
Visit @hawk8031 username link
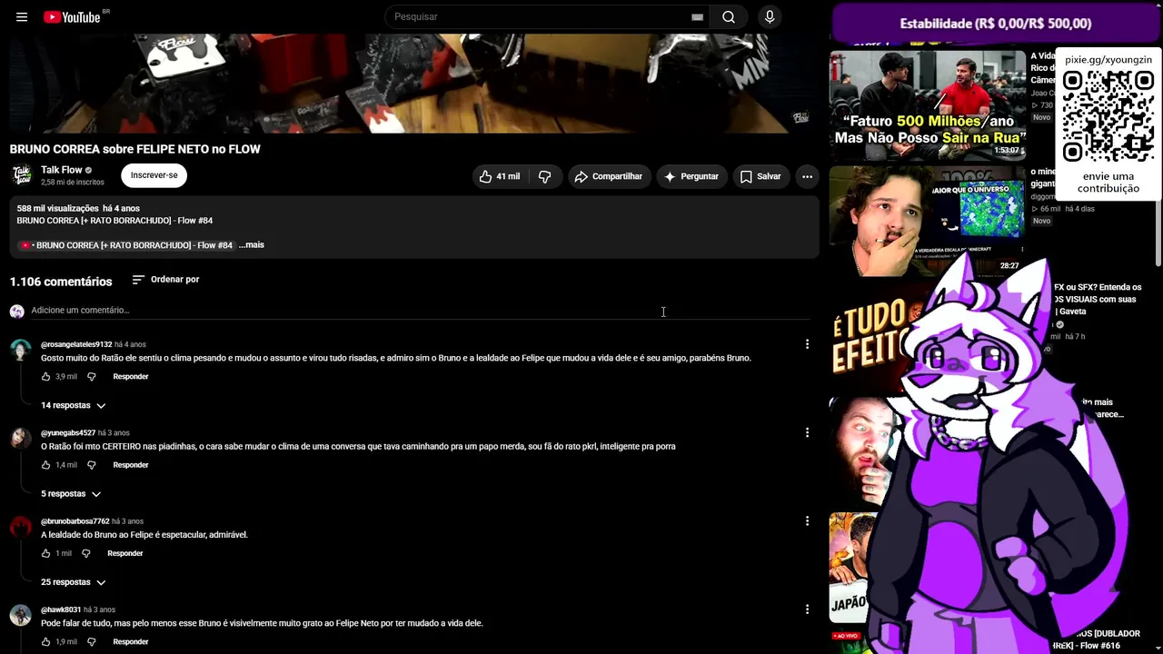pyautogui.click(x=61, y=609)
